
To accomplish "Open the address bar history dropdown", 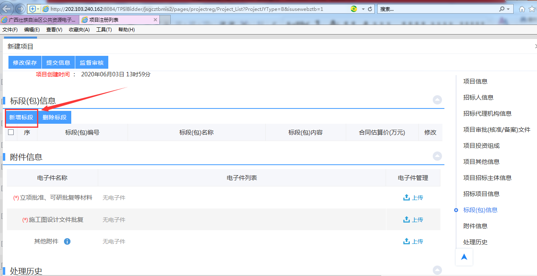I will (x=363, y=9).
